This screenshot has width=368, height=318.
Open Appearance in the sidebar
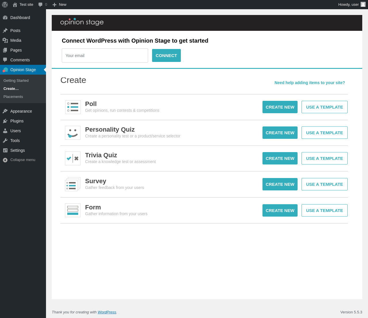click(x=23, y=111)
